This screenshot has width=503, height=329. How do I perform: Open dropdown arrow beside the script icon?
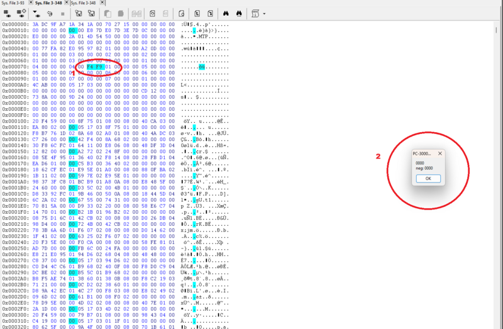pyautogui.click(x=264, y=13)
